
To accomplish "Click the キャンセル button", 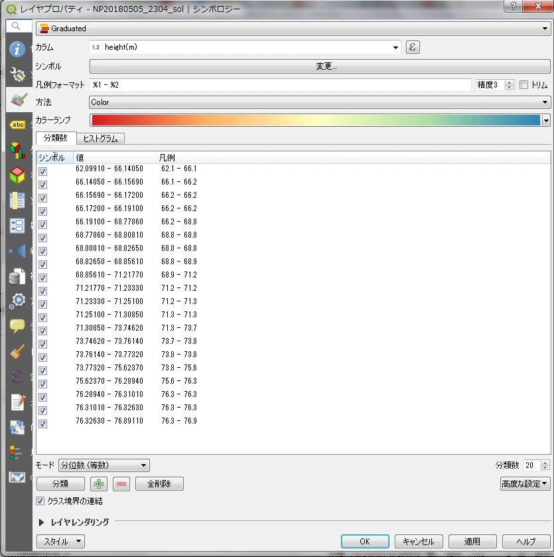I will (419, 541).
